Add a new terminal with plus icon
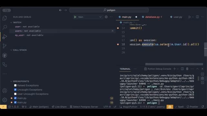The width and height of the screenshot is (207, 116). (175, 69)
